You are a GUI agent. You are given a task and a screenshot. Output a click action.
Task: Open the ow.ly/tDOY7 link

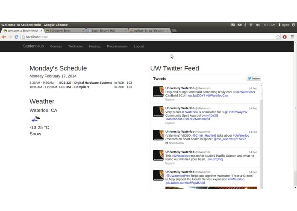[197, 96]
